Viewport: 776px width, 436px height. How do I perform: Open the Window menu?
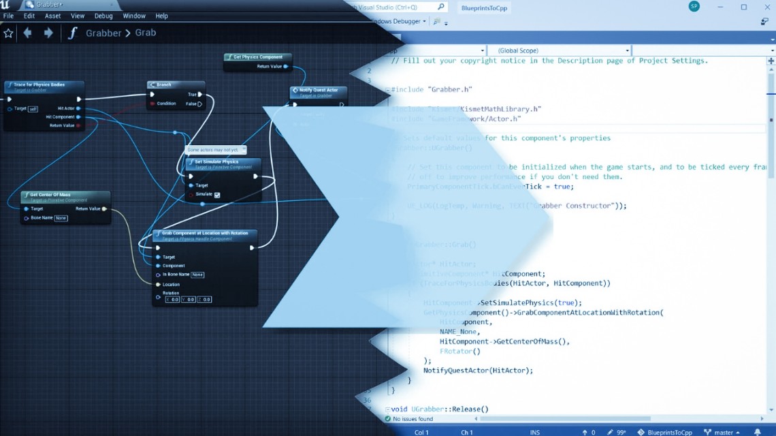pos(133,16)
